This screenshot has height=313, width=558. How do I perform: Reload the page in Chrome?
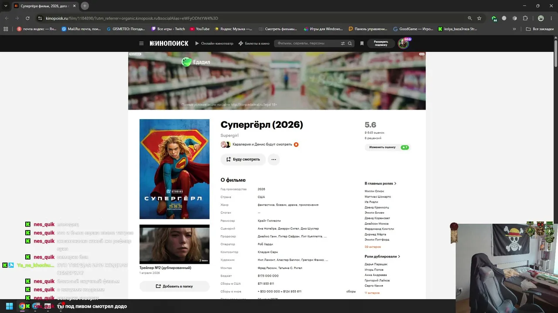point(27,18)
